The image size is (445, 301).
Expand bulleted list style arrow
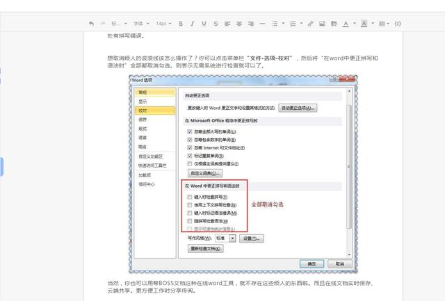click(283, 24)
